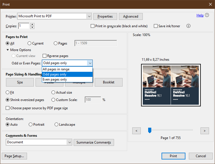215x164 pixels.
Task: Go to next preview page
Action: click(204, 131)
